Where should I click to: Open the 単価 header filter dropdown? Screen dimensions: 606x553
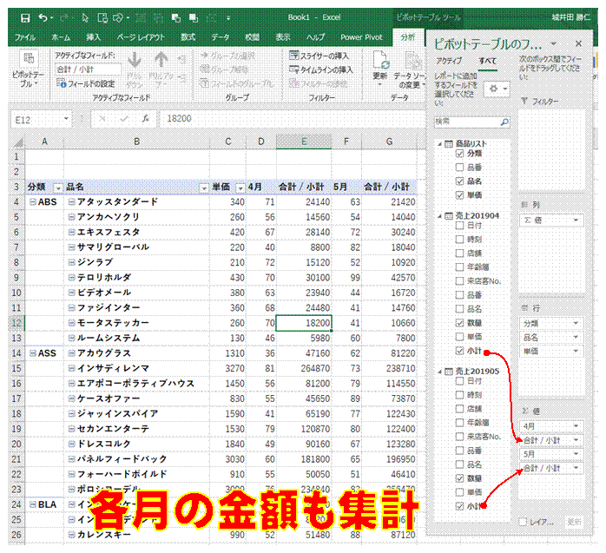pos(240,188)
